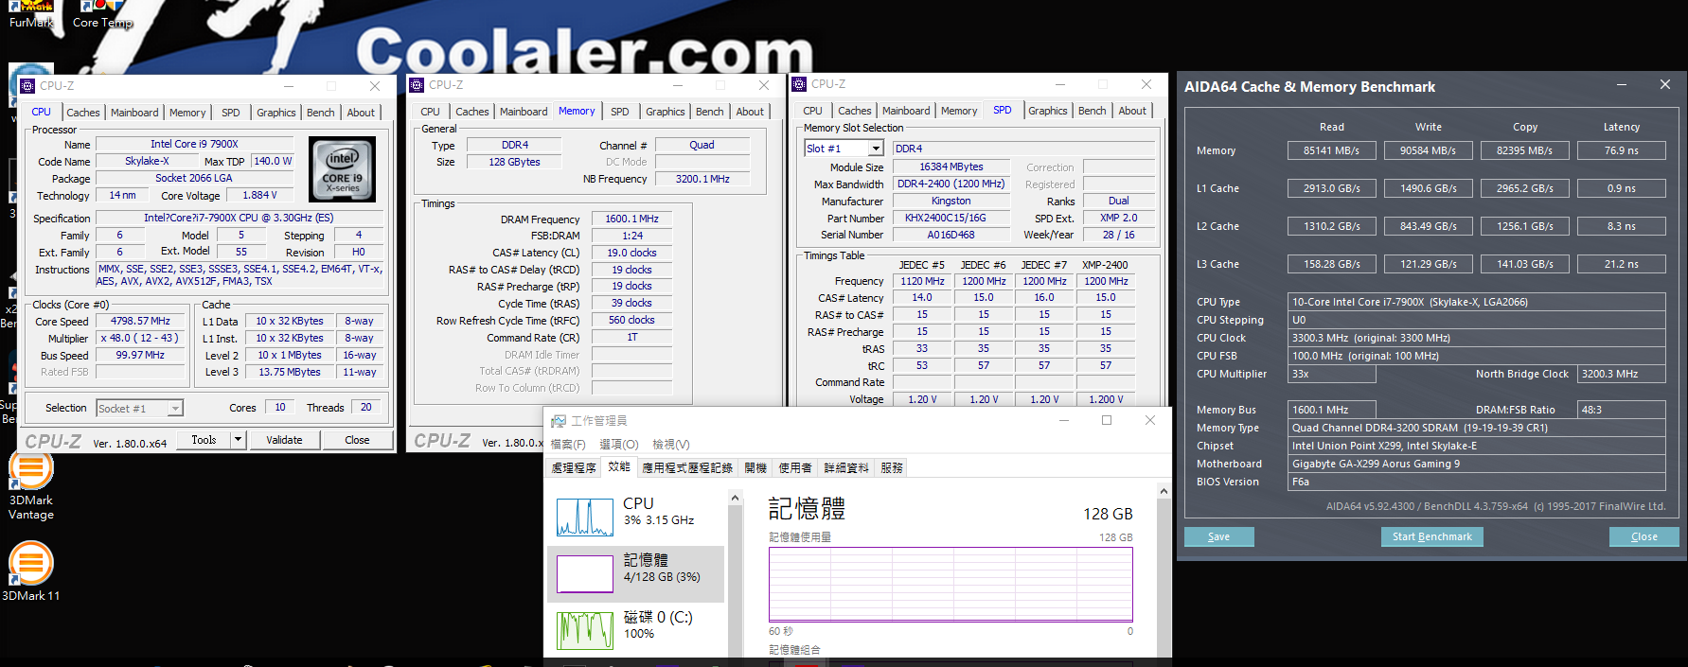
Task: Select Graphics tab in right CPU-Z SPD window
Action: click(1048, 111)
